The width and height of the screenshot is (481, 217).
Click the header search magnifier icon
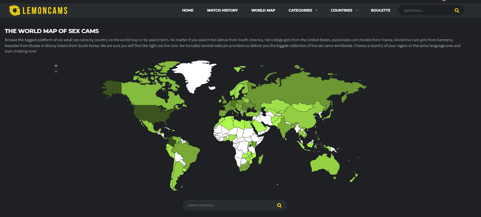457,11
